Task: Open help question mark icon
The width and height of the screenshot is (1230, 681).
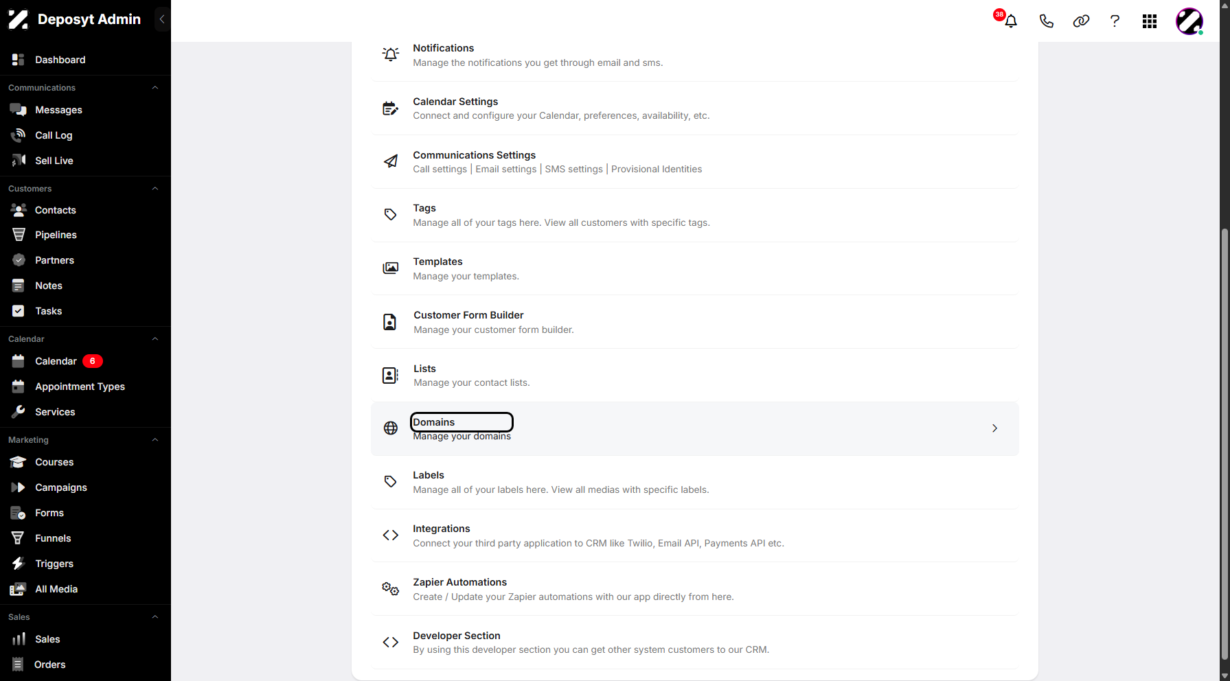Action: tap(1115, 21)
